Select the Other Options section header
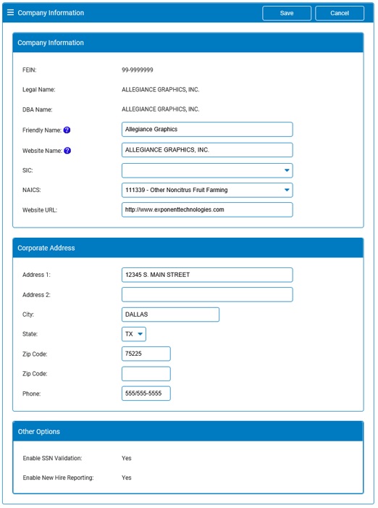 tap(188, 431)
